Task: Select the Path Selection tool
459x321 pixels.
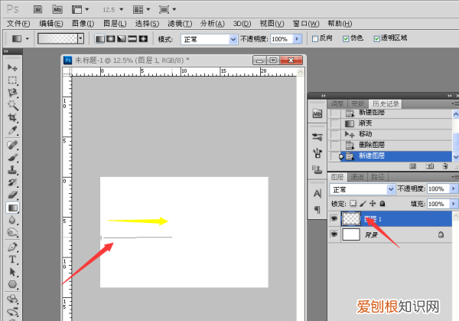Action: pos(12,272)
